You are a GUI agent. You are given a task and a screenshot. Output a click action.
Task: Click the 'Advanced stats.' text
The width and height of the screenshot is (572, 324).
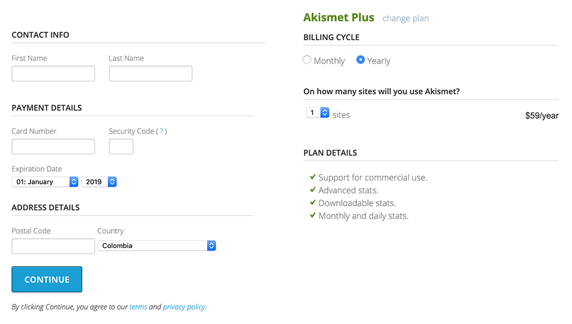[x=348, y=190]
